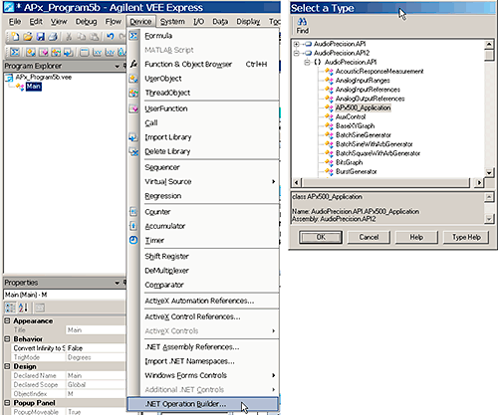Click the Formula sigma icon in second toolbar

click(15, 52)
